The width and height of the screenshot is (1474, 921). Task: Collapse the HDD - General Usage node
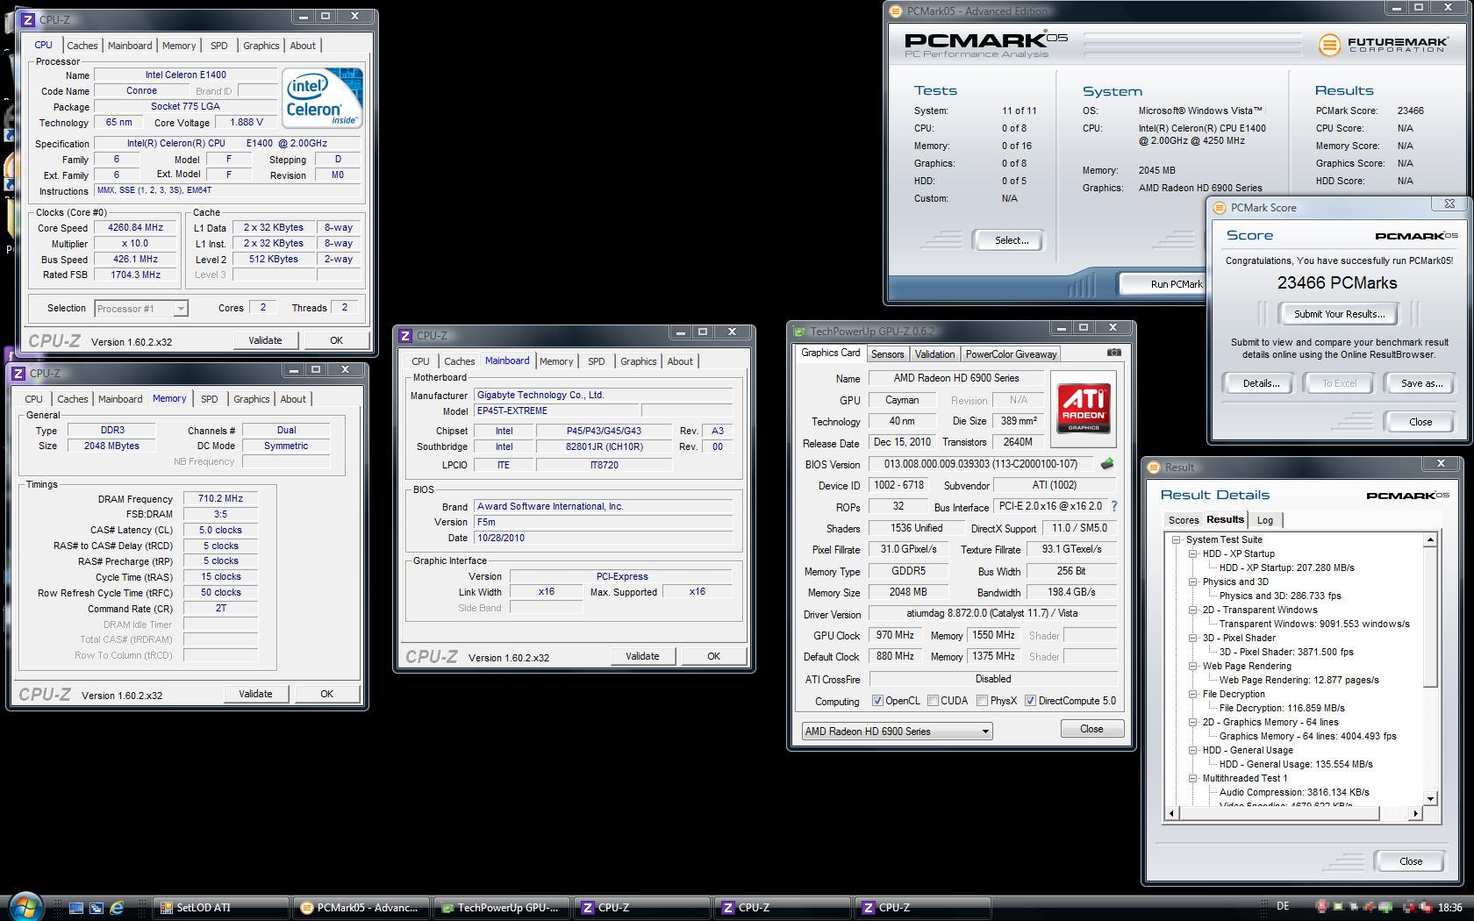[1193, 750]
